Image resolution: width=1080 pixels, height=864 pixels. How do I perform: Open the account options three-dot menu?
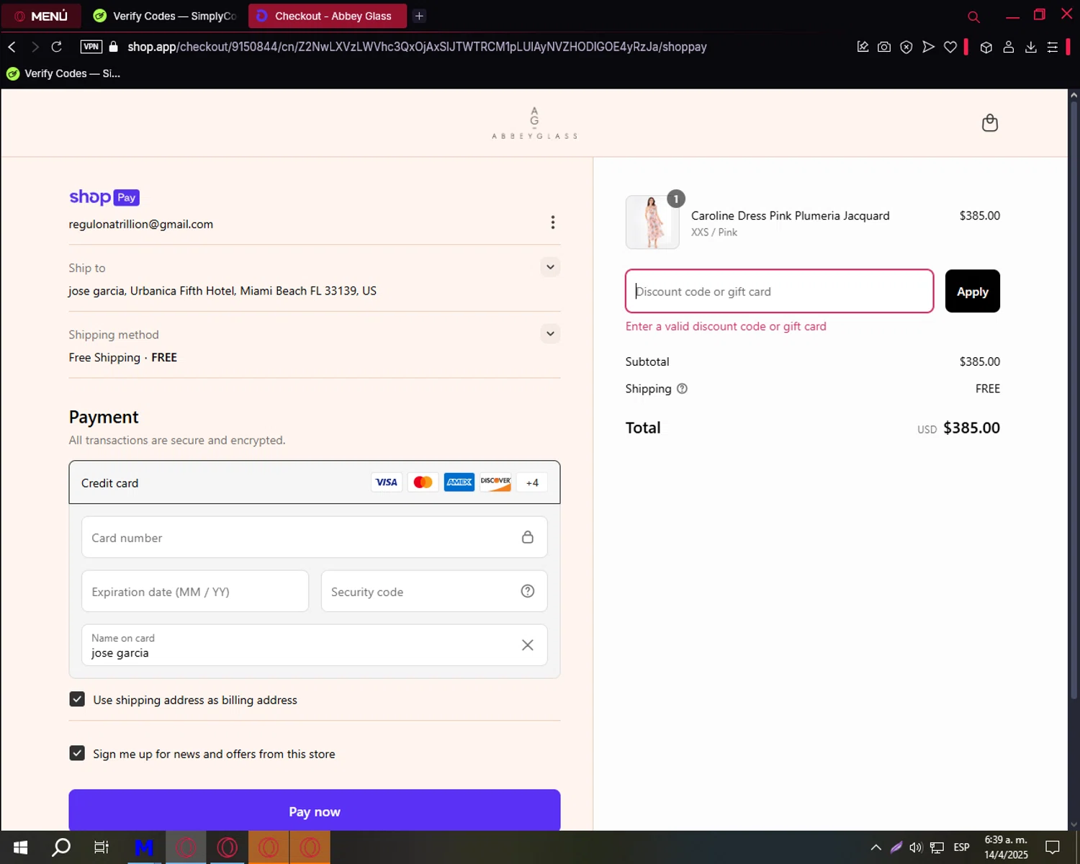[x=553, y=222]
